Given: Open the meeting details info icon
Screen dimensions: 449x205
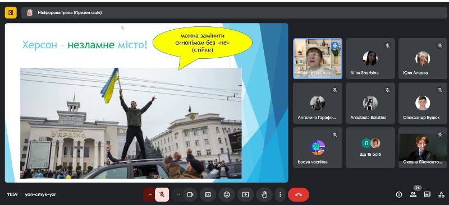Looking at the screenshot, I should (x=398, y=195).
